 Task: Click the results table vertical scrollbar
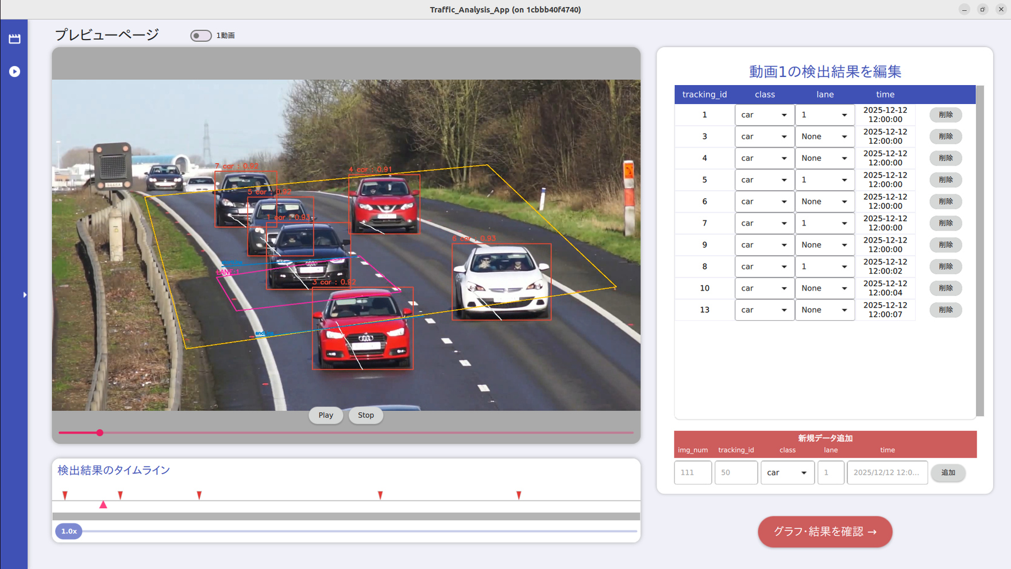pyautogui.click(x=980, y=251)
